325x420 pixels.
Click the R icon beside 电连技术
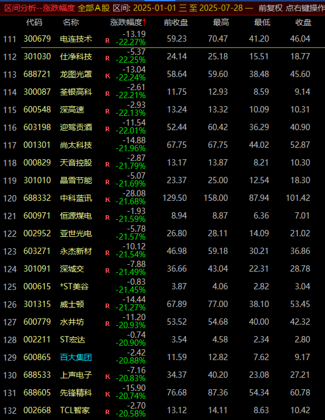[107, 41]
